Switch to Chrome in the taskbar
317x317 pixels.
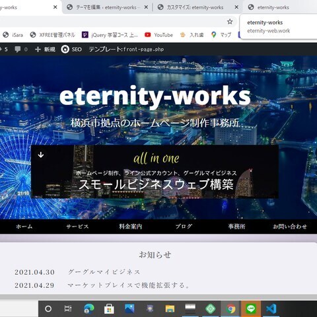230,309
